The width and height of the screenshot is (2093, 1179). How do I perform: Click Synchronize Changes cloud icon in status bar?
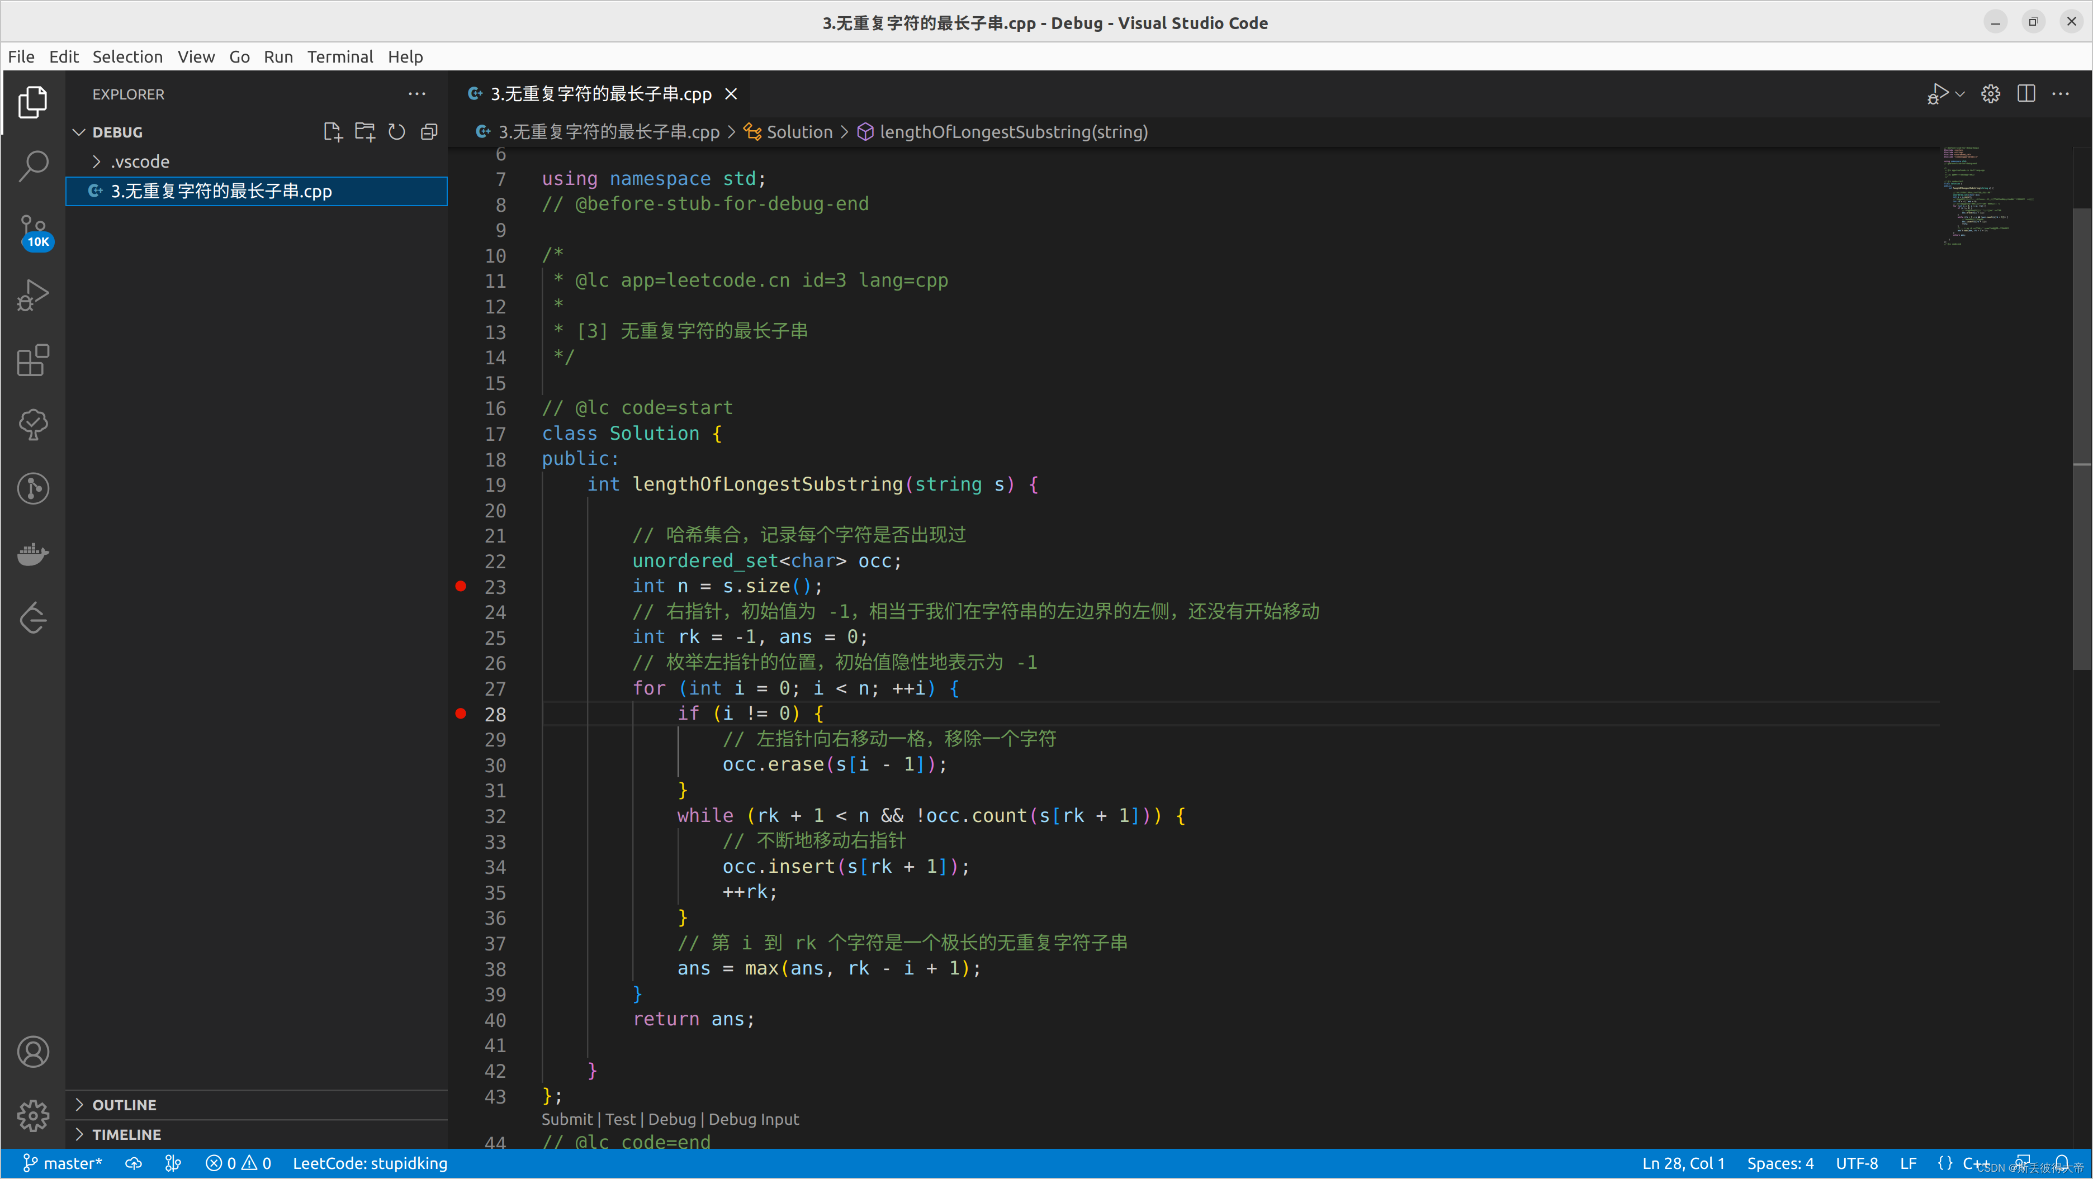133,1163
